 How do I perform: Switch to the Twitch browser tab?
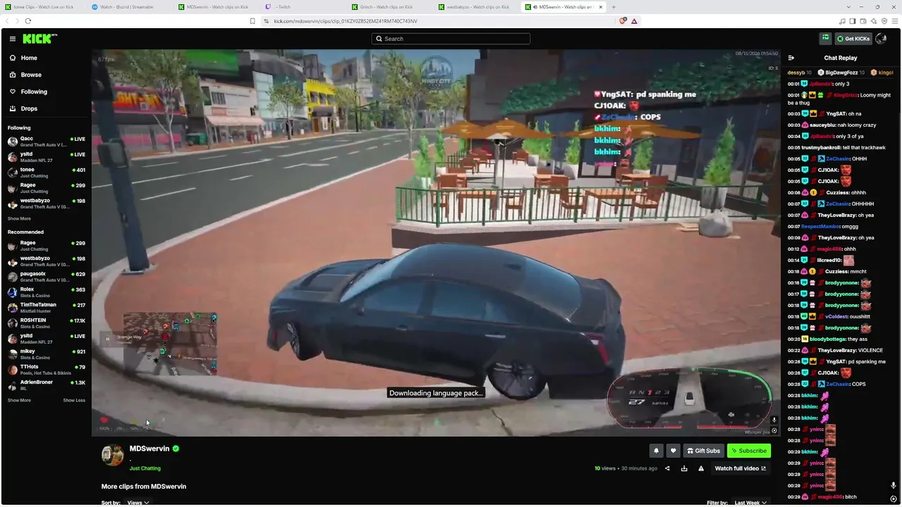pyautogui.click(x=303, y=7)
